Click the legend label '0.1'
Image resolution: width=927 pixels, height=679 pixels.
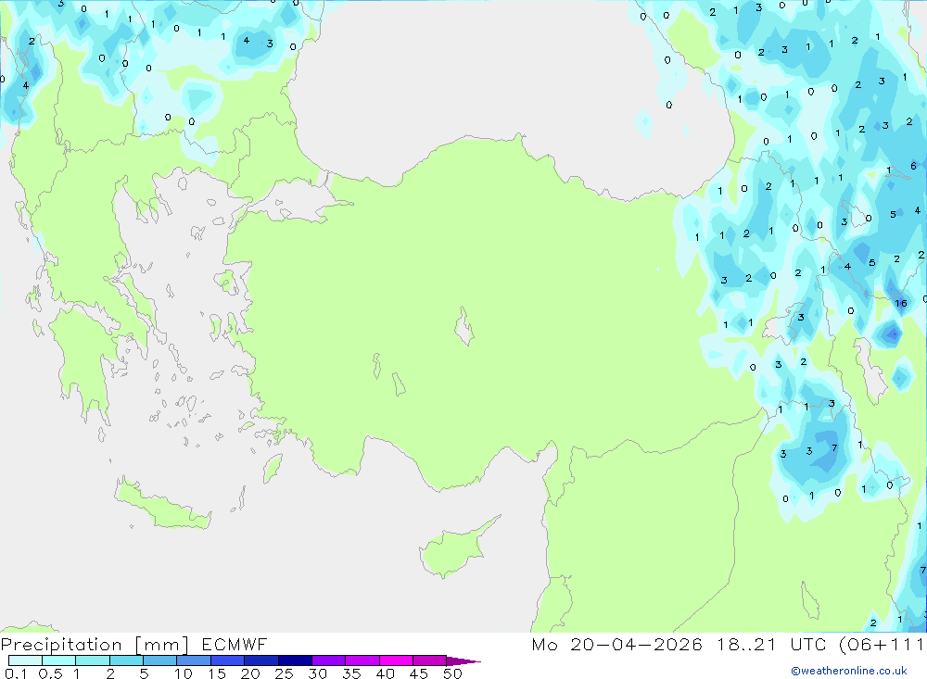(16, 673)
